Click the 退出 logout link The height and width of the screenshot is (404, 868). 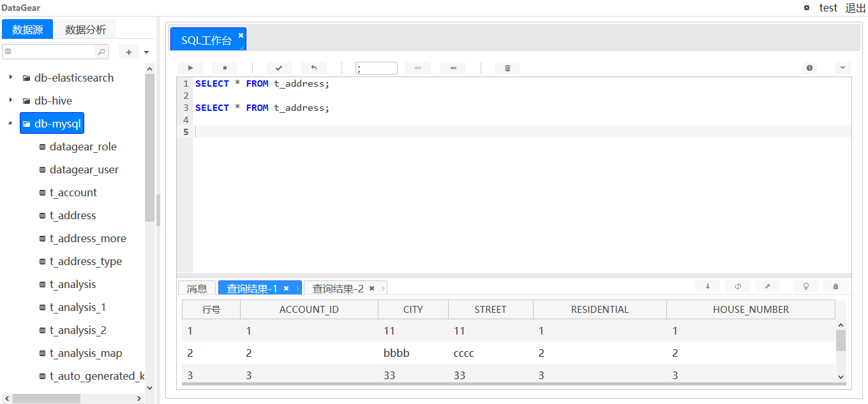(x=855, y=8)
